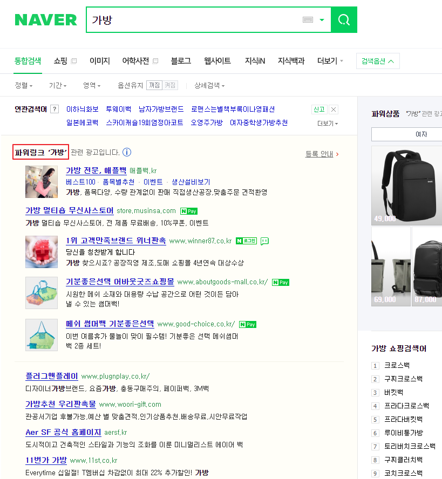Open 기분좋은선택 어바웃굿즈쇼핑몰 link

pyautogui.click(x=120, y=282)
